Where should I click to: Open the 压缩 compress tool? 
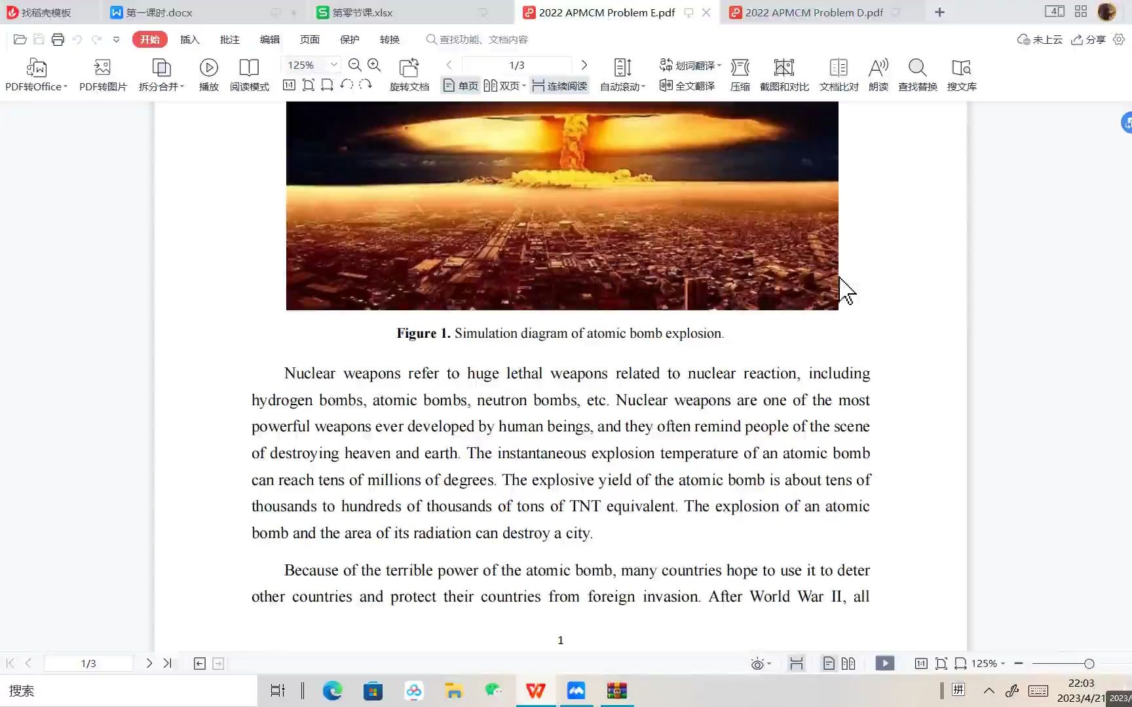click(740, 75)
